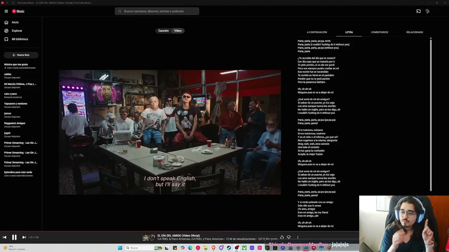449x252 pixels.
Task: Click lyric 'Una bala al corazón'
Action: [x=309, y=147]
